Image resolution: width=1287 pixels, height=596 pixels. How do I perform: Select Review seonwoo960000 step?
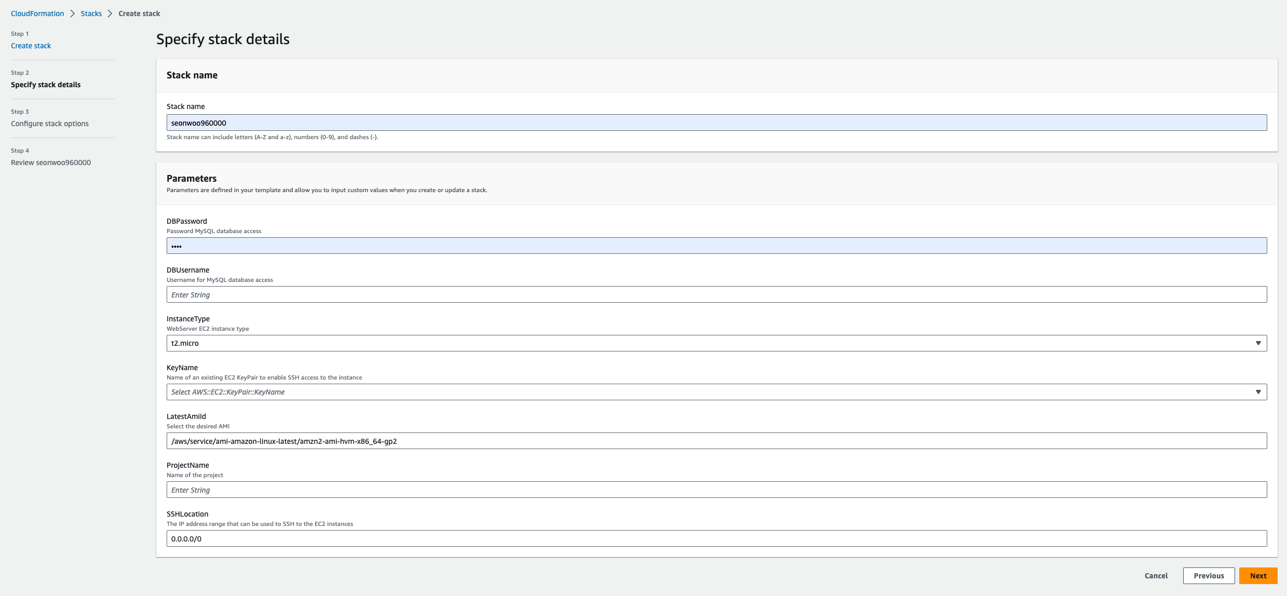pos(51,162)
